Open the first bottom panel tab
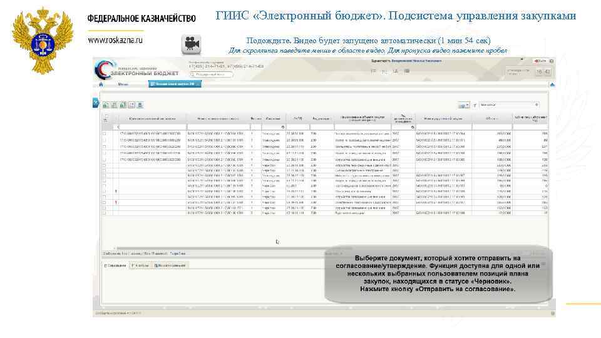The image size is (601, 338). coord(115,265)
